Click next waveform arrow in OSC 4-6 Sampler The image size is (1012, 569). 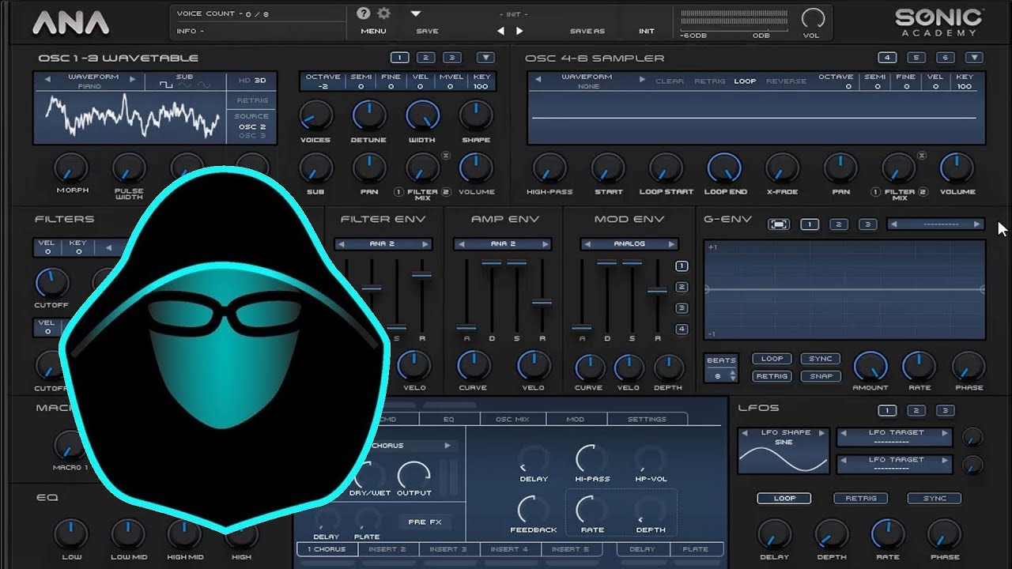tap(642, 79)
